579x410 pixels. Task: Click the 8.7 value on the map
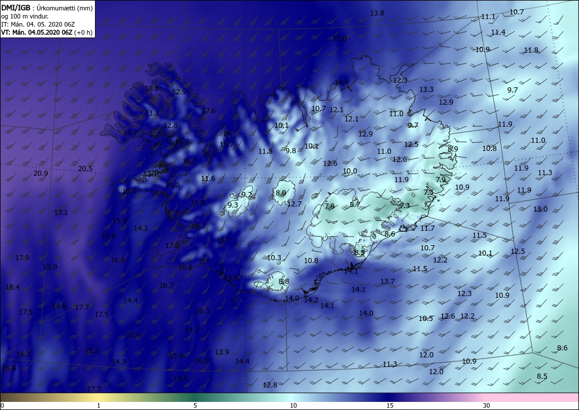tap(355, 204)
